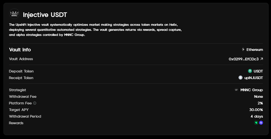
Task: Click the Platform Fee info icon
Action: [x=35, y=103]
